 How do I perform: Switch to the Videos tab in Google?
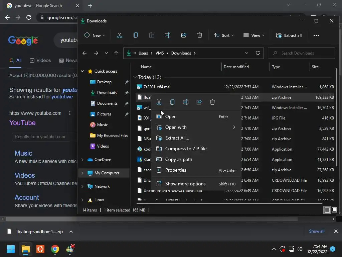click(x=40, y=60)
